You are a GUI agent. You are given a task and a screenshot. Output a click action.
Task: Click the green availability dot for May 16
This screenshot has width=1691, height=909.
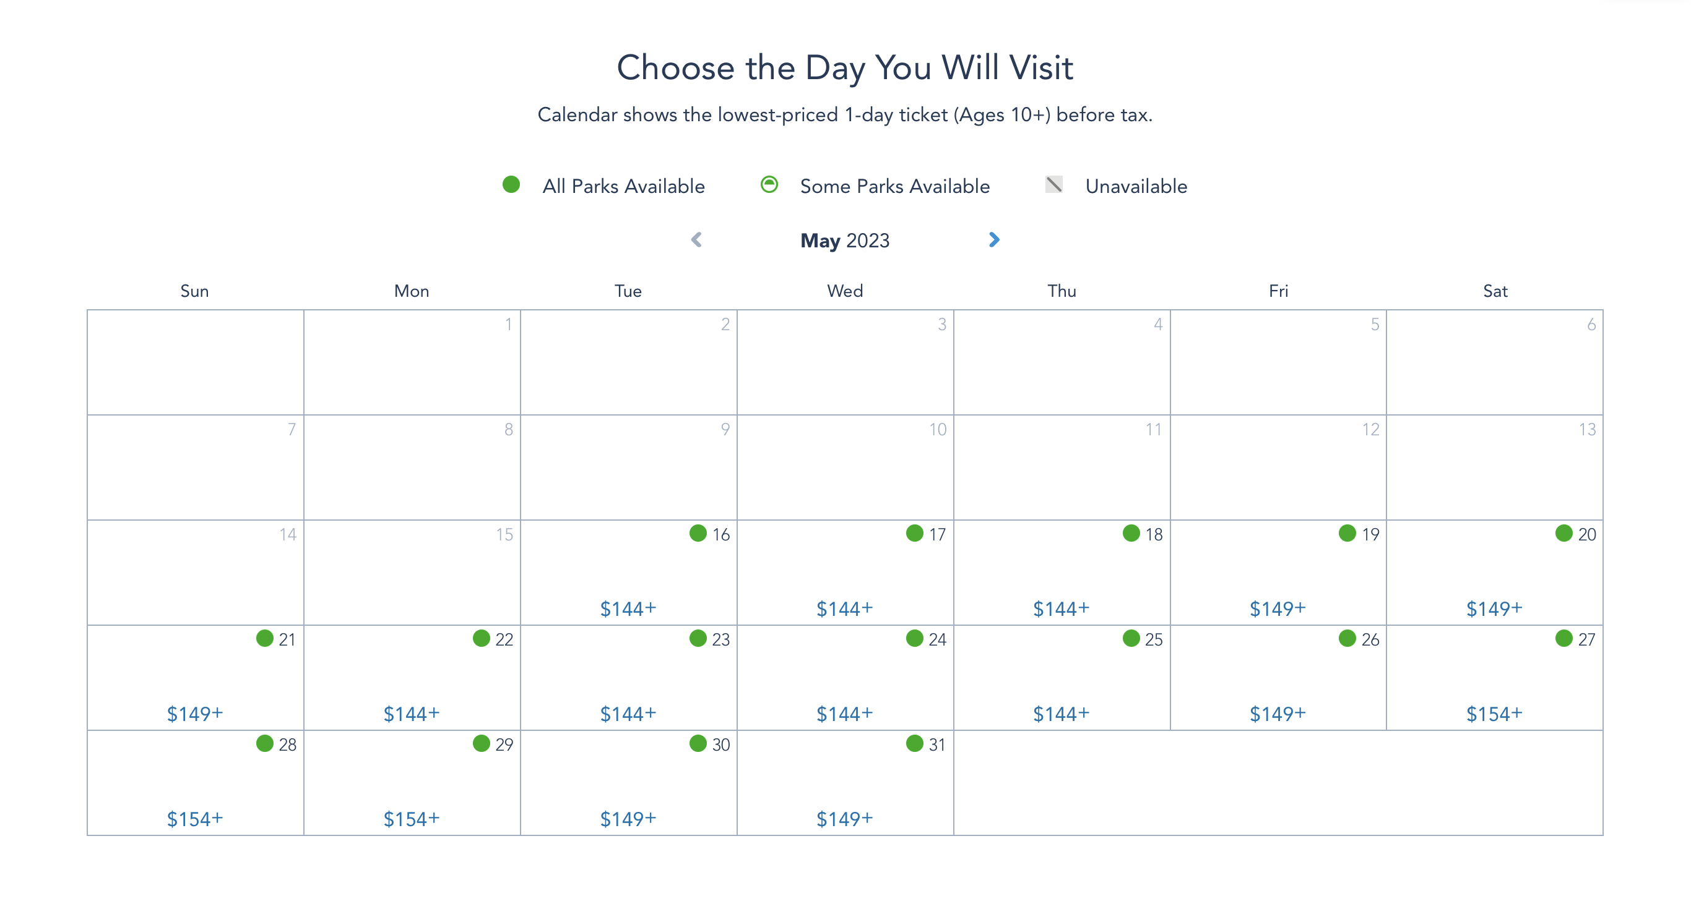coord(698,533)
